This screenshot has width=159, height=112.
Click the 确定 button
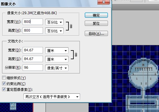click(x=96, y=15)
